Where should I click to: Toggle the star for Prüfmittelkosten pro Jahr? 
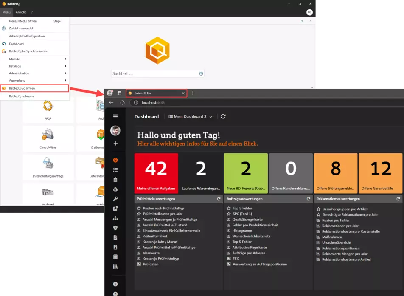coord(139,214)
